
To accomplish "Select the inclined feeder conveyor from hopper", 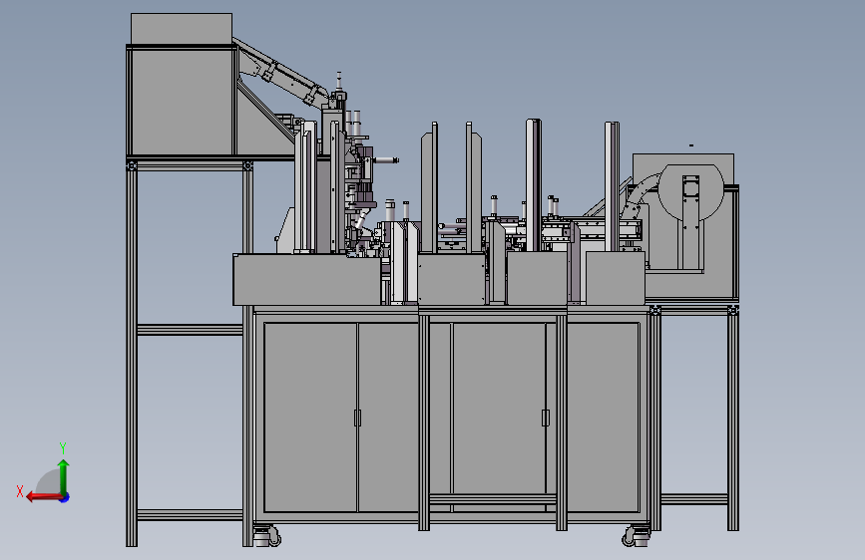I will click(281, 72).
